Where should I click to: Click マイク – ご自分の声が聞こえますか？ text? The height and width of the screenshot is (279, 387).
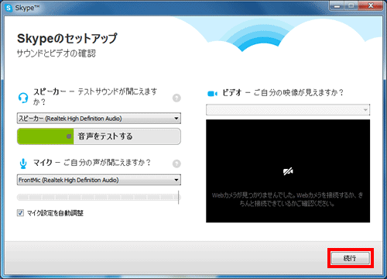click(92, 163)
